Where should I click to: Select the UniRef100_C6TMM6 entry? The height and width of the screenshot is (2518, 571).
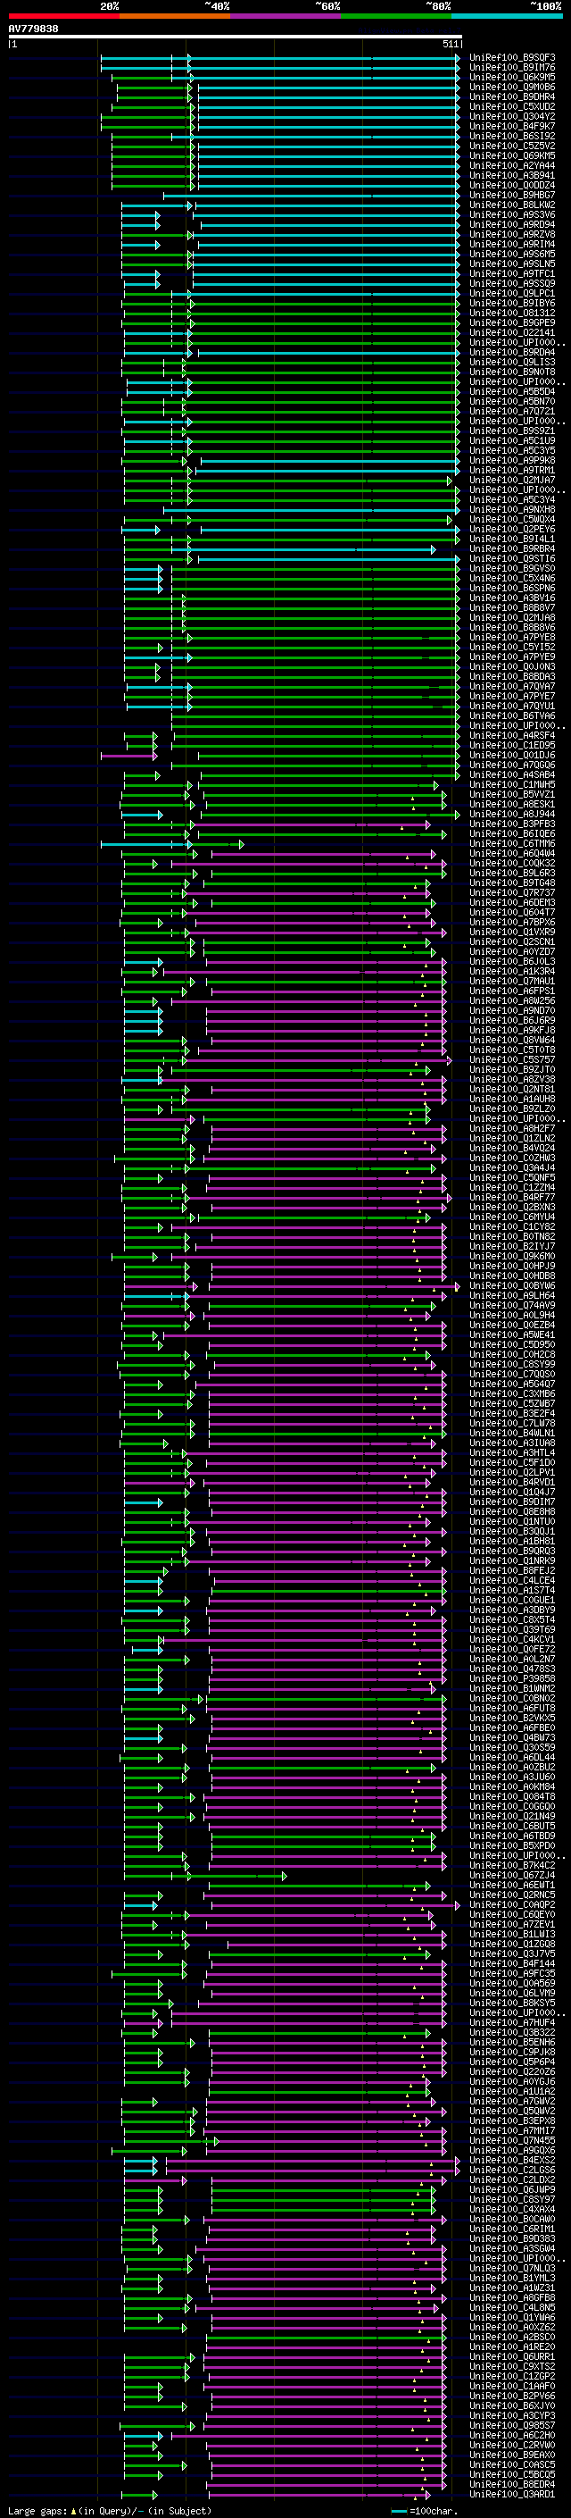coord(512,843)
